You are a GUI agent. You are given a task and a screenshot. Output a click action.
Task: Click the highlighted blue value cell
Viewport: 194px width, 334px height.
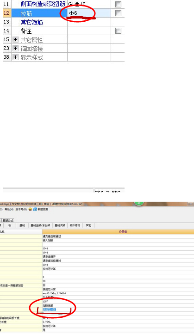coord(118,309)
